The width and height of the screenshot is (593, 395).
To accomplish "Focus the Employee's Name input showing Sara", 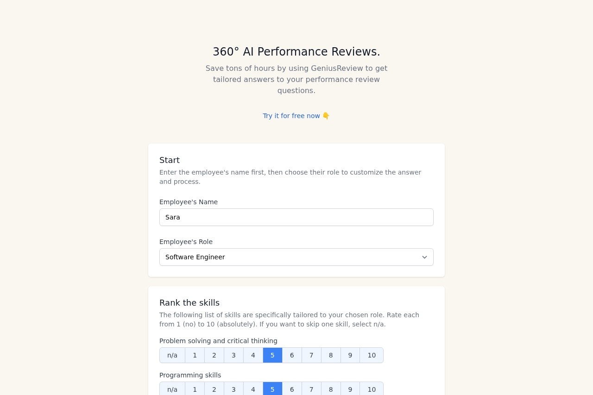I will point(296,217).
